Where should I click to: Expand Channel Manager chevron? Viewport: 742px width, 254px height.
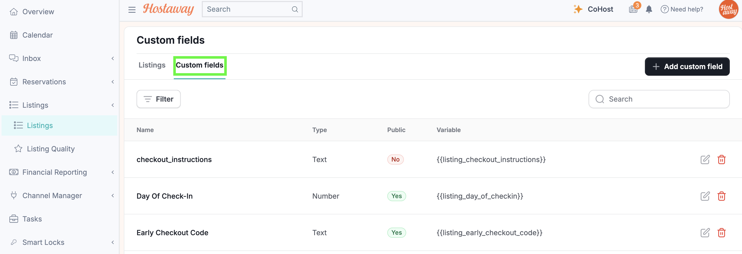[113, 195]
